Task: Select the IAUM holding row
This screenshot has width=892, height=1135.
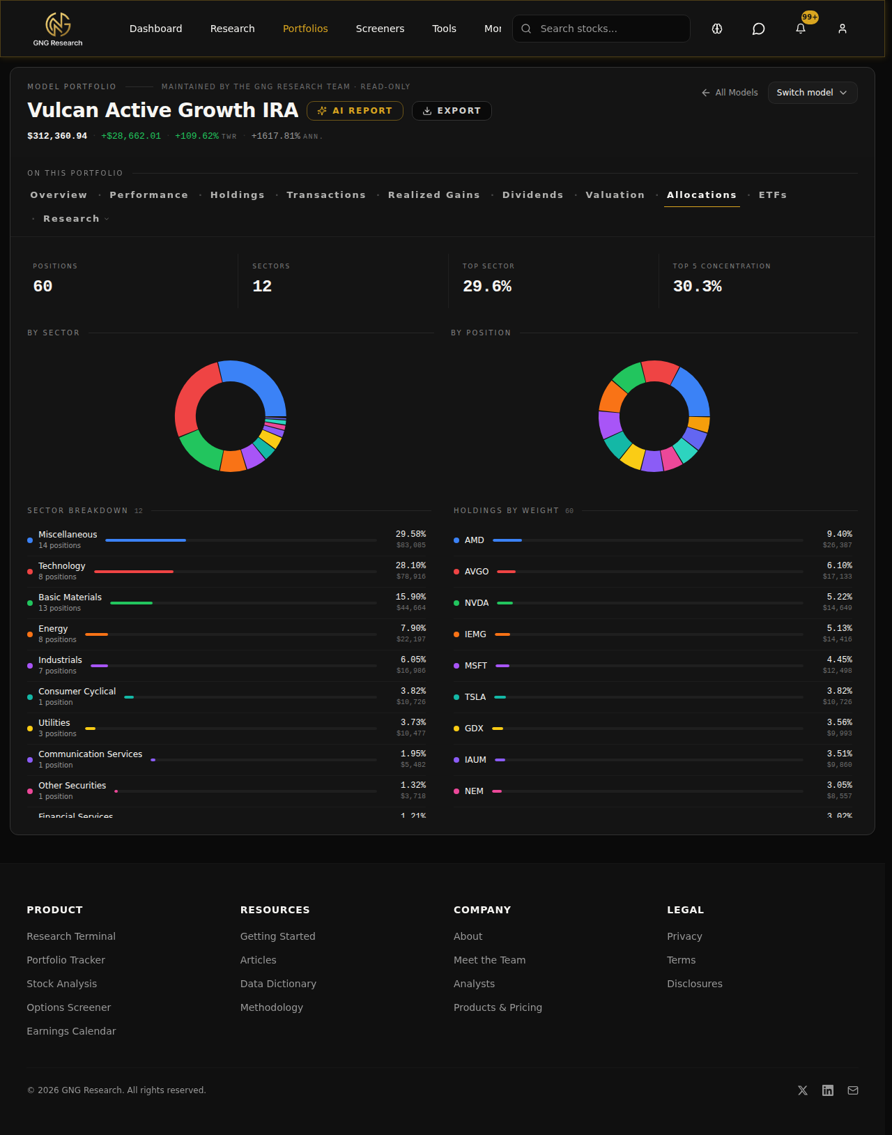Action: point(653,760)
